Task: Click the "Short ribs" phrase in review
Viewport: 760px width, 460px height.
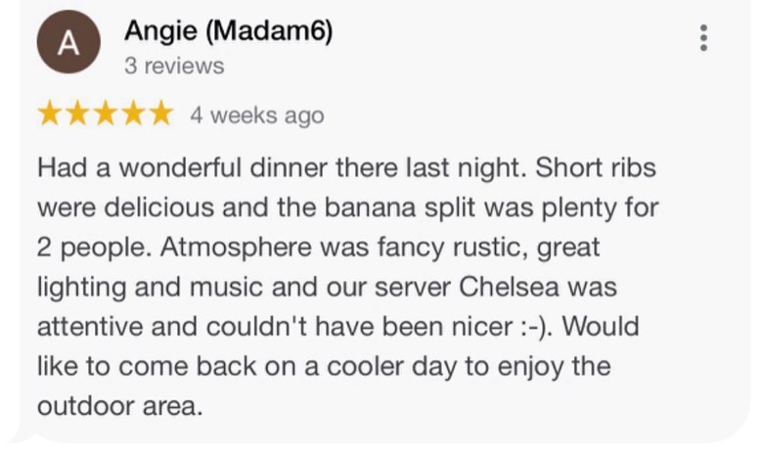Action: click(x=596, y=168)
